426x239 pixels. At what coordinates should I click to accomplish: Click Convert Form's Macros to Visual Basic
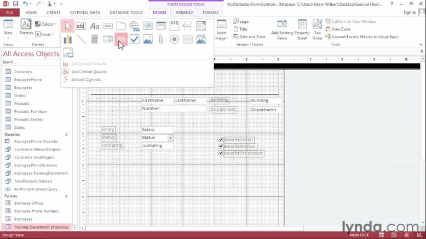coord(362,37)
